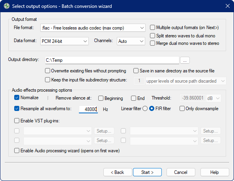This screenshot has width=234, height=181.
Task: Enable Multiple output formats checkbox
Action: click(152, 28)
